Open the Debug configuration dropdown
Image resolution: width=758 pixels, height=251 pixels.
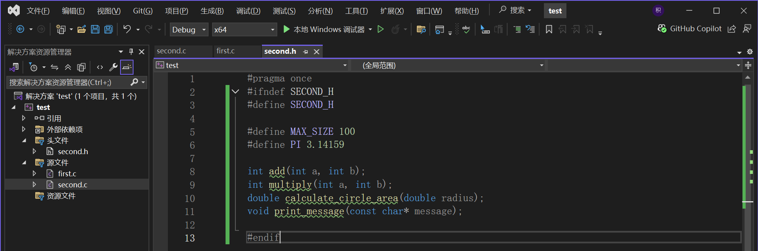point(189,30)
